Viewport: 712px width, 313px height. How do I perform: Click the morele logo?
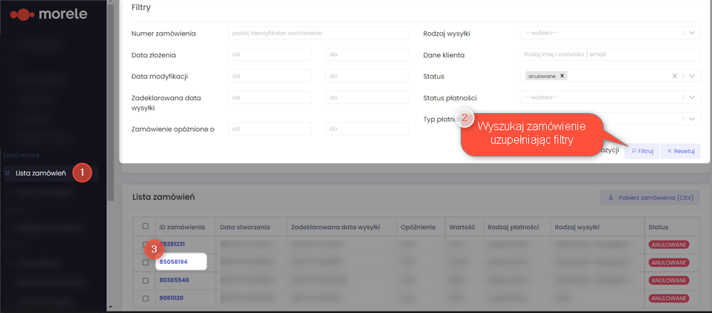point(49,14)
